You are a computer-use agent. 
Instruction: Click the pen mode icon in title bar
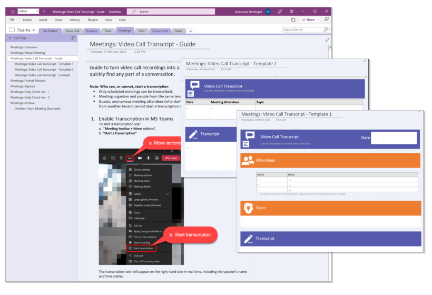280,12
